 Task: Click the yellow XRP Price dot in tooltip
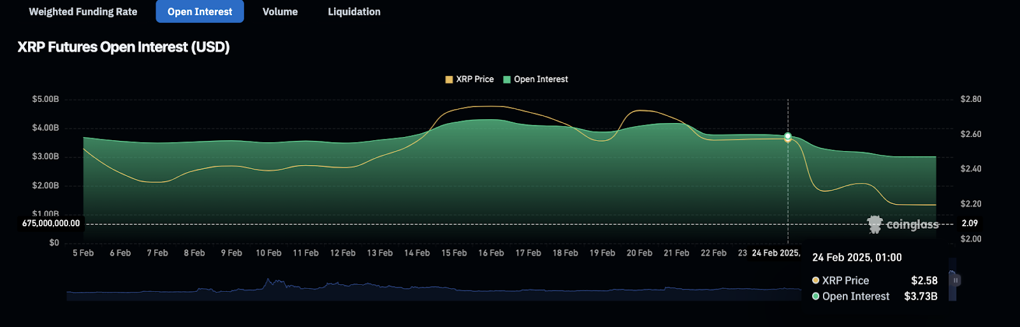[815, 280]
